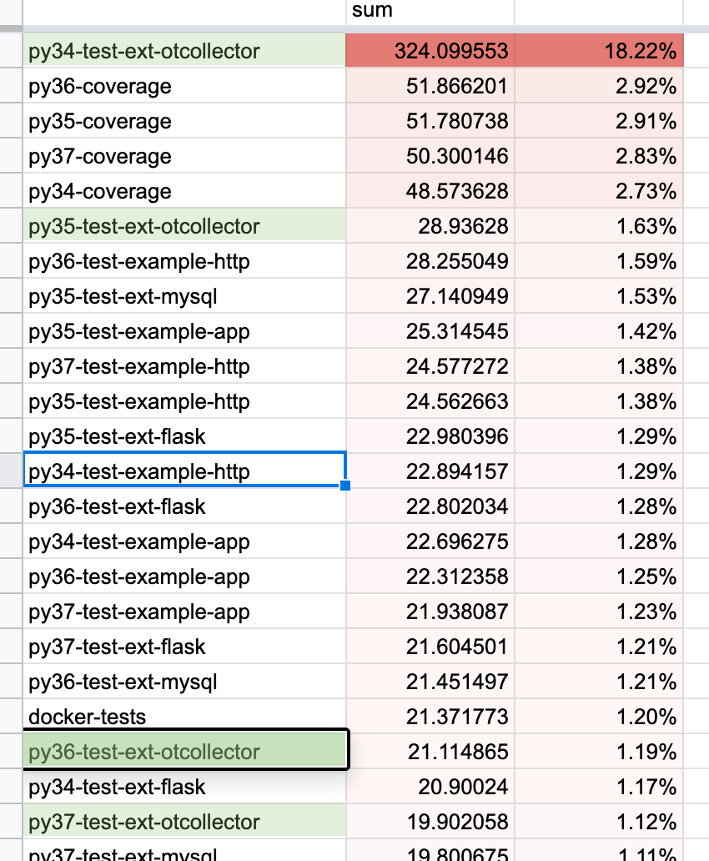Select the docker-tests cell

click(184, 716)
